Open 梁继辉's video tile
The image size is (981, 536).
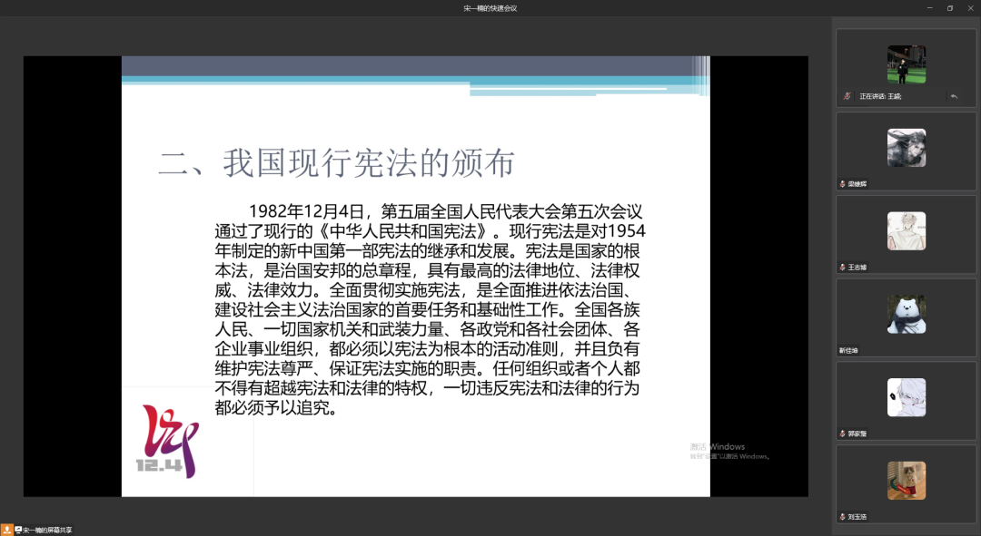(x=906, y=147)
